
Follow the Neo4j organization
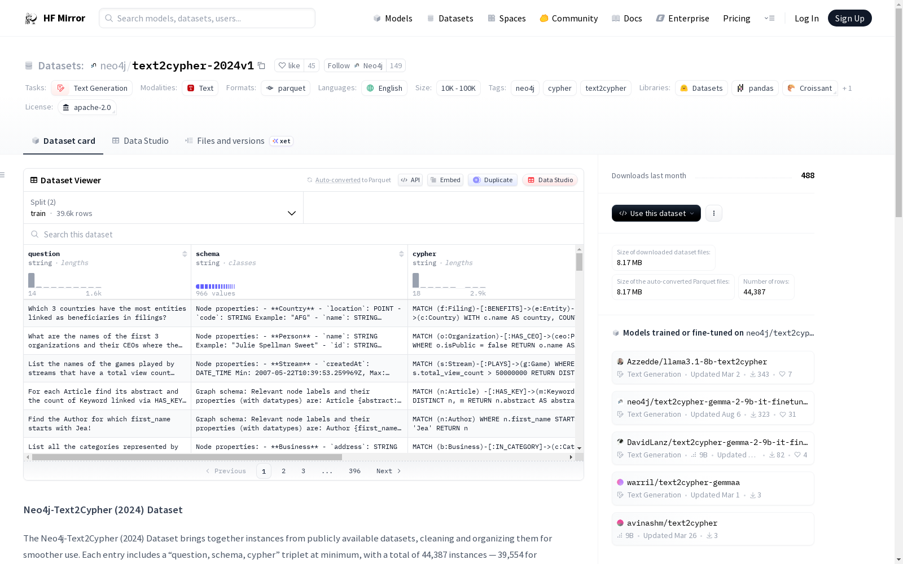pyautogui.click(x=354, y=65)
